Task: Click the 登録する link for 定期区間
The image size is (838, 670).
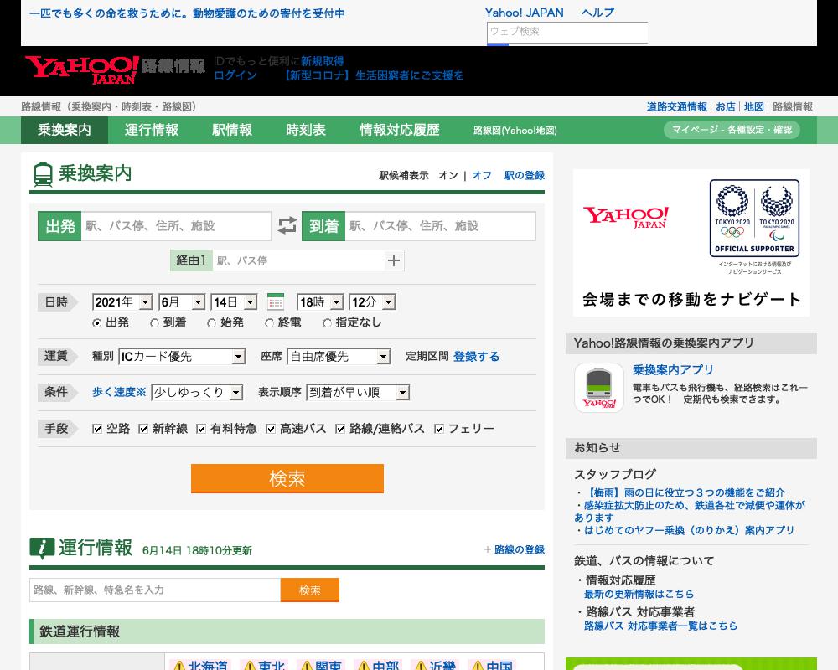Action: point(477,356)
